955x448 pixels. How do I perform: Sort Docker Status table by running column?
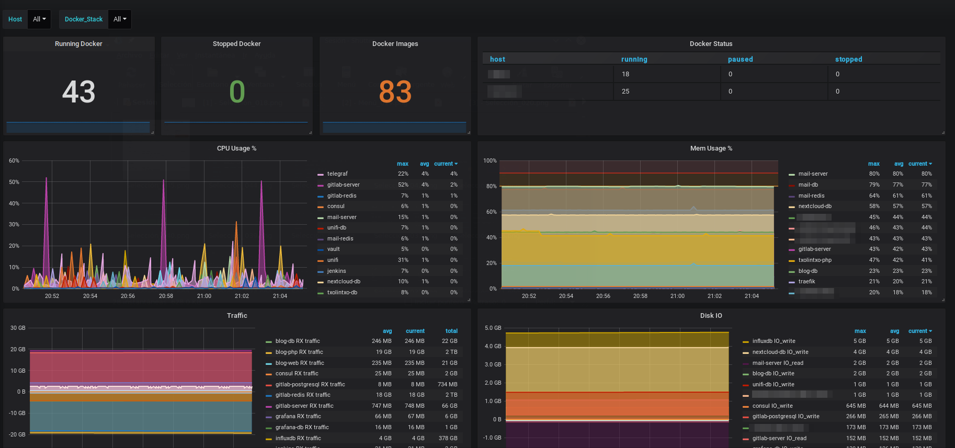click(x=634, y=60)
